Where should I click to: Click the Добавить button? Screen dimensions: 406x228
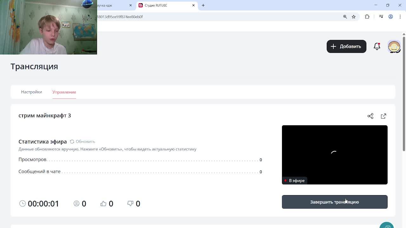pos(346,46)
